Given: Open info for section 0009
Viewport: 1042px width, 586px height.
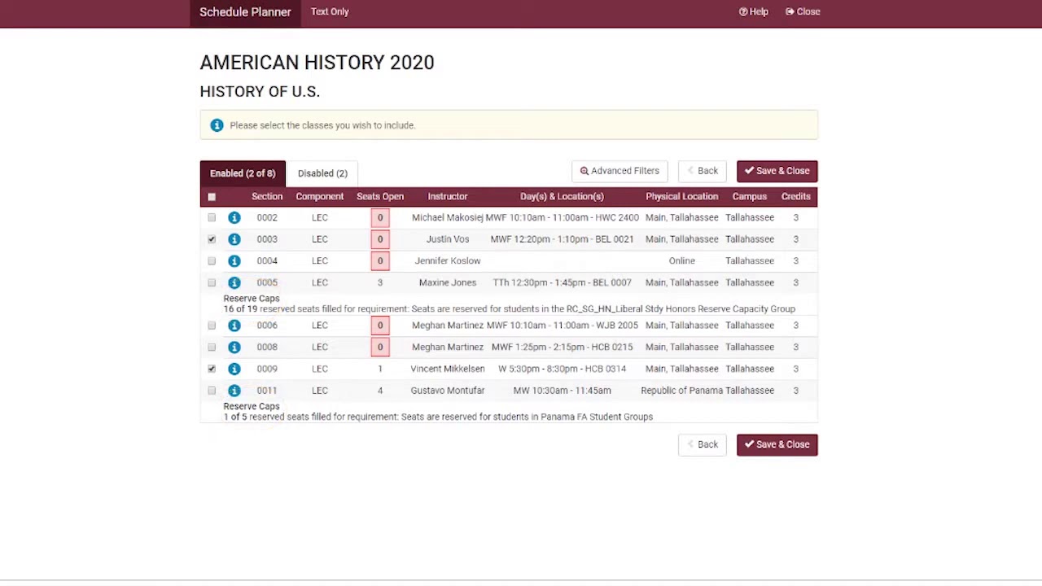Looking at the screenshot, I should click(x=234, y=369).
